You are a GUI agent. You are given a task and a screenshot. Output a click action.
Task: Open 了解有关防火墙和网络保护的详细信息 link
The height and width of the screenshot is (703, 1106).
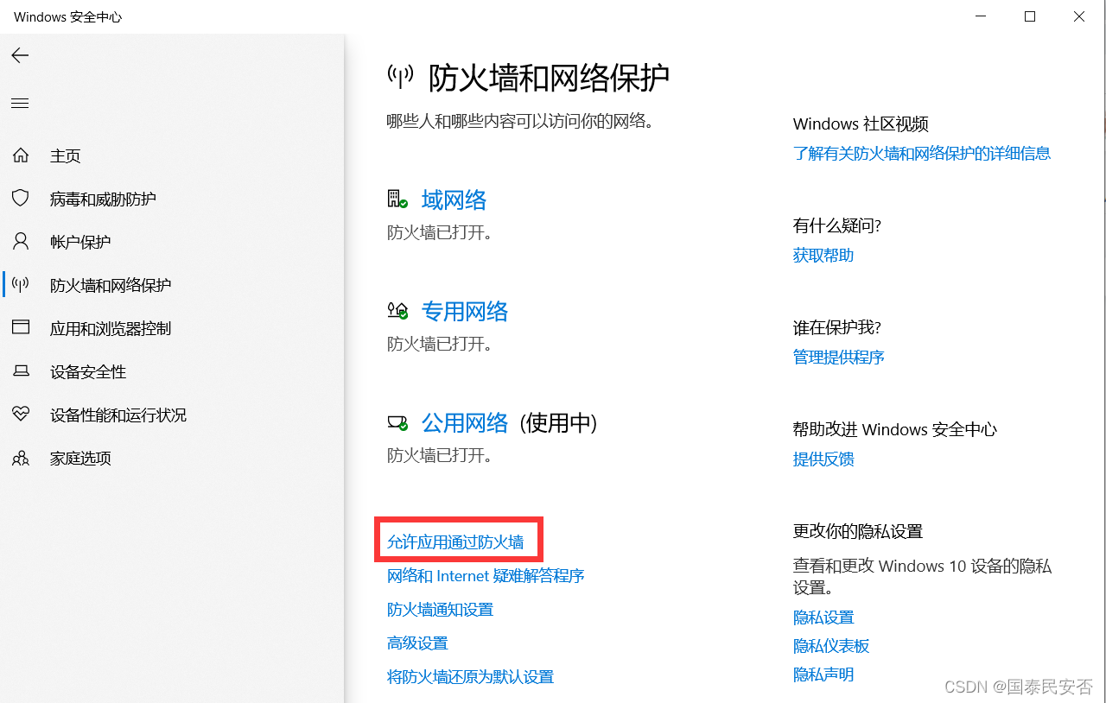[922, 154]
